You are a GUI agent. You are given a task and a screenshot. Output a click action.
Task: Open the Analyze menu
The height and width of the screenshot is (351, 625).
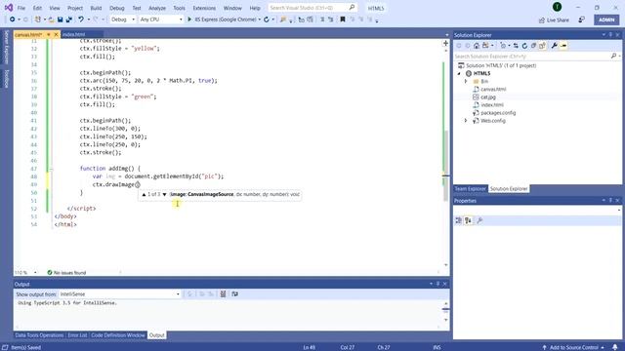[x=157, y=8]
